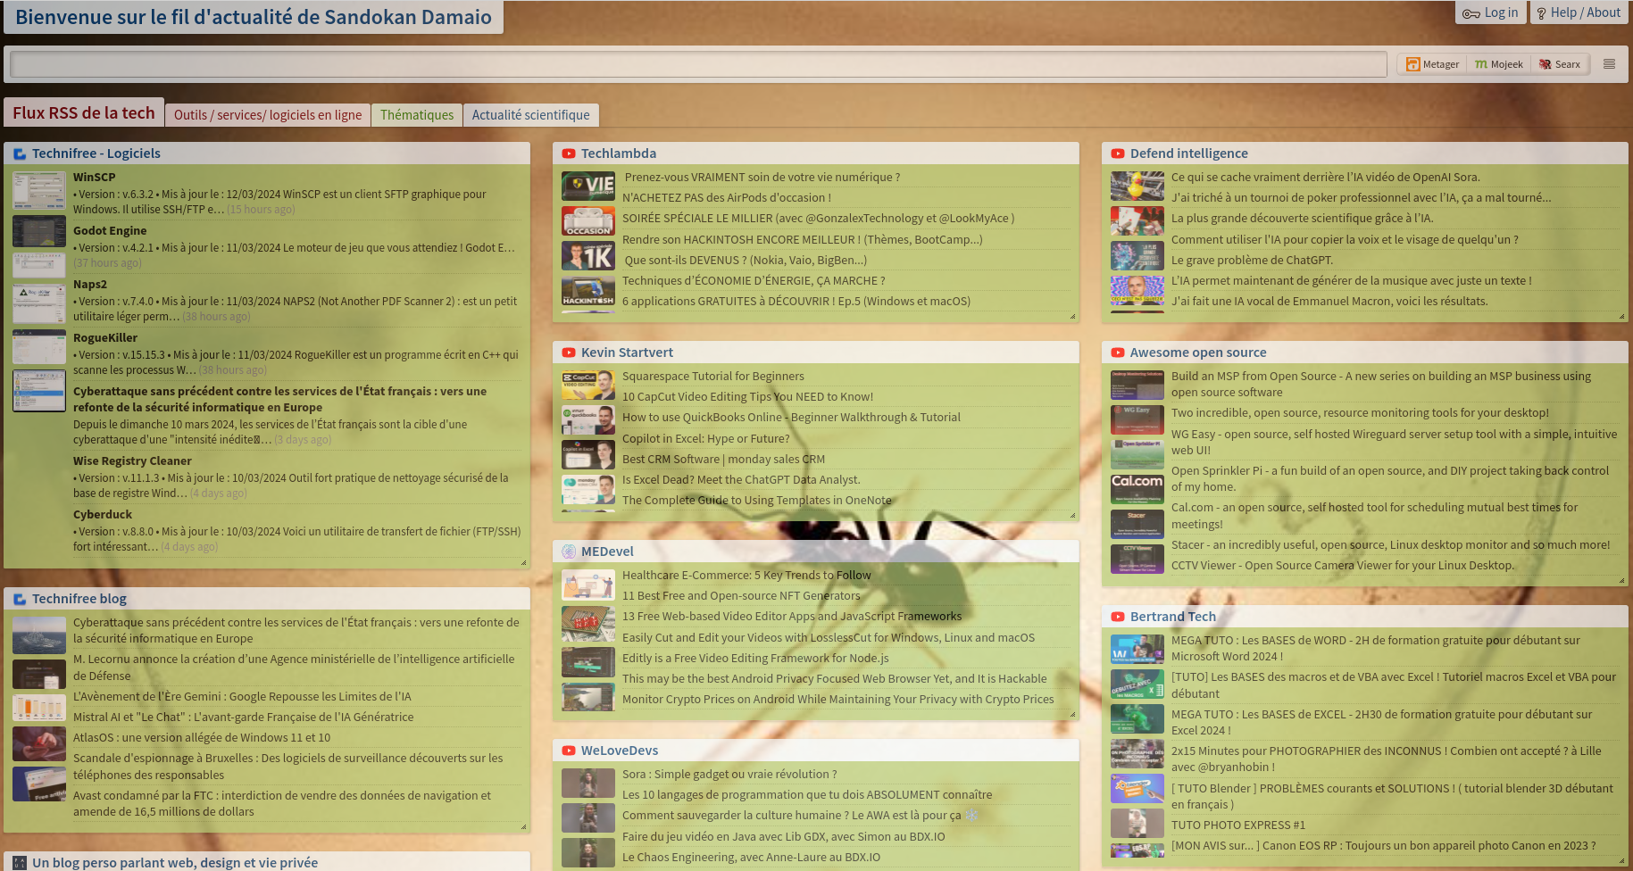Switch to the Thématiques tab
The height and width of the screenshot is (871, 1633).
[x=416, y=115]
